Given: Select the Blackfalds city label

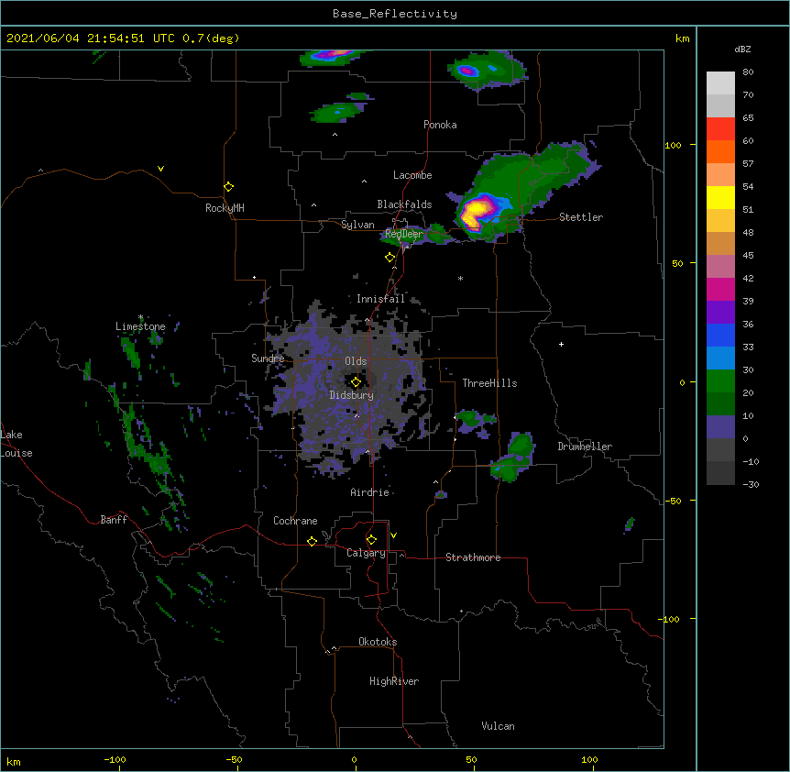Looking at the screenshot, I should 404,204.
